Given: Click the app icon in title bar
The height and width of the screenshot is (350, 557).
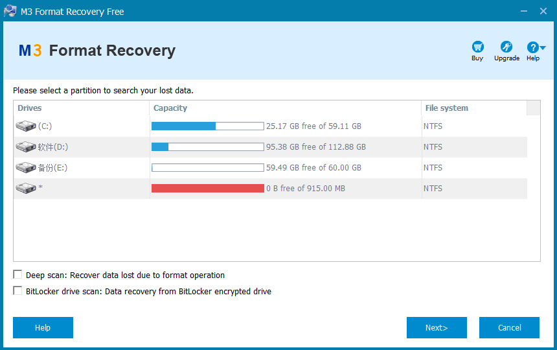Looking at the screenshot, I should [10, 11].
